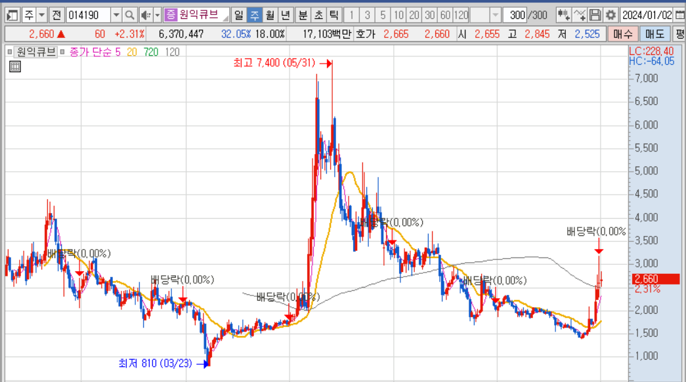The width and height of the screenshot is (686, 382).
Task: Click the 최고 7,400 (05/31) high marker
Action: [x=274, y=63]
